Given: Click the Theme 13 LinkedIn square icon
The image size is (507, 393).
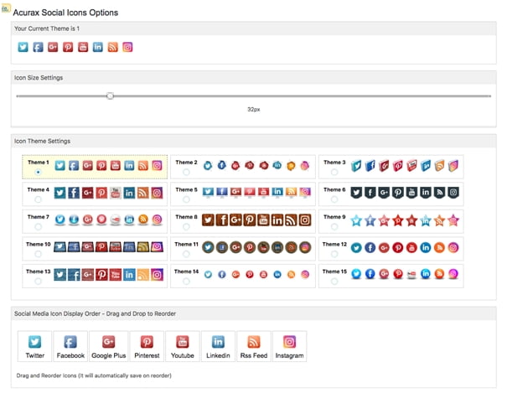Looking at the screenshot, I should (x=129, y=275).
